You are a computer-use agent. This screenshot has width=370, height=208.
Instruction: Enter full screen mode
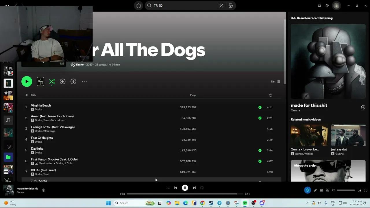pyautogui.click(x=365, y=190)
